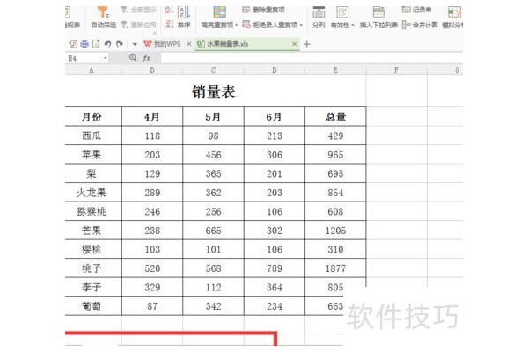This screenshot has height=352, width=528.
Task: Select the 苹果 cell
Action: tap(93, 155)
